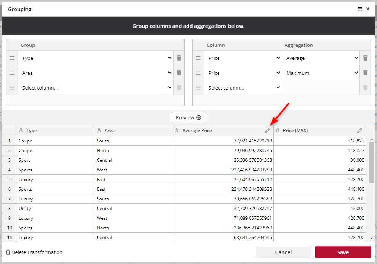Edit the Price (MAX) column name
The width and height of the screenshot is (377, 264).
pos(360,130)
